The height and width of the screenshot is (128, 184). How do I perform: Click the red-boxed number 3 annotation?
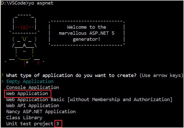point(58,124)
